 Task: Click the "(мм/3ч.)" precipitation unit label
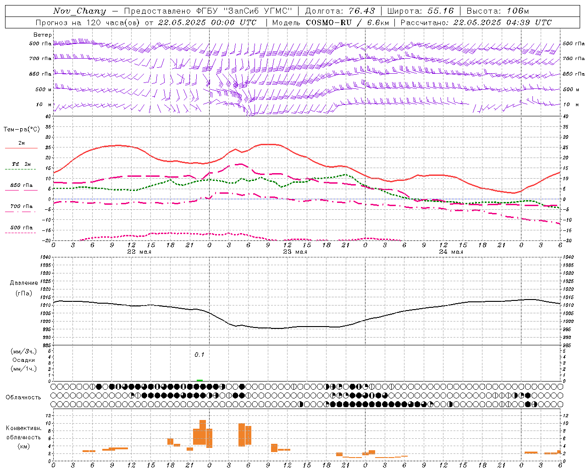coord(23,351)
